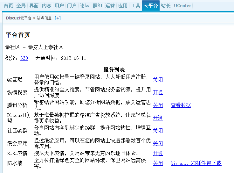Click 开通 for Discuz!联盟
This screenshot has width=234, height=173.
click(158, 118)
